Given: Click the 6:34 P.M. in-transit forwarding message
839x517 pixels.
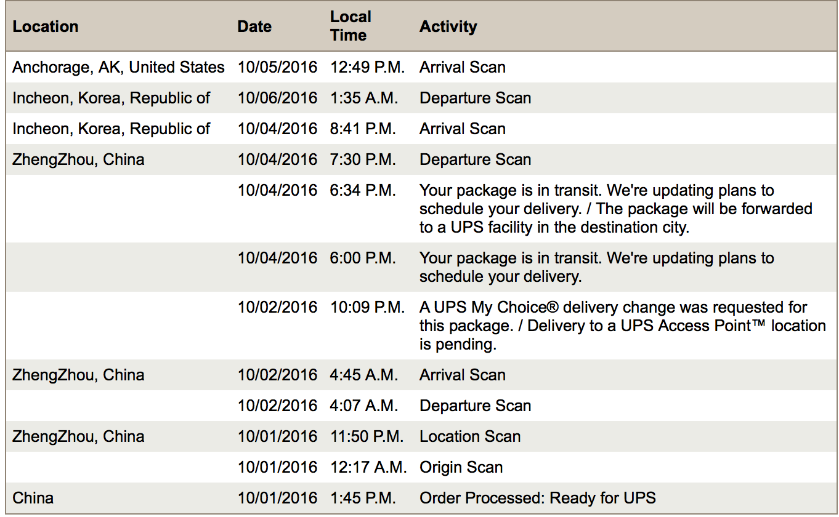Looking at the screenshot, I should pyautogui.click(x=616, y=209).
